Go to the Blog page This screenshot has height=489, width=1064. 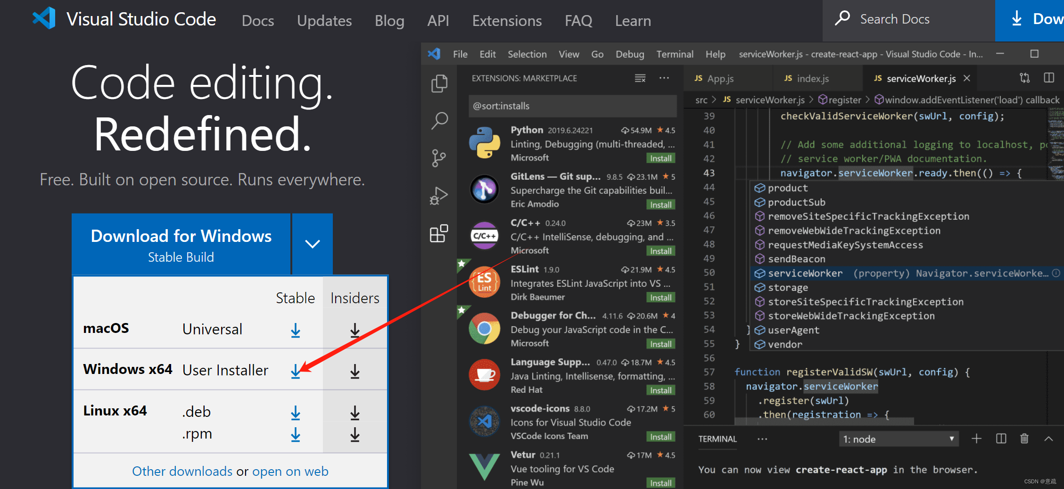pos(389,21)
